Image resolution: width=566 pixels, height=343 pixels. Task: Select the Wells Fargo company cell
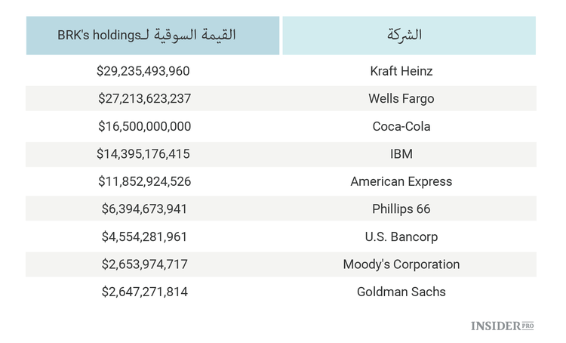click(x=401, y=99)
